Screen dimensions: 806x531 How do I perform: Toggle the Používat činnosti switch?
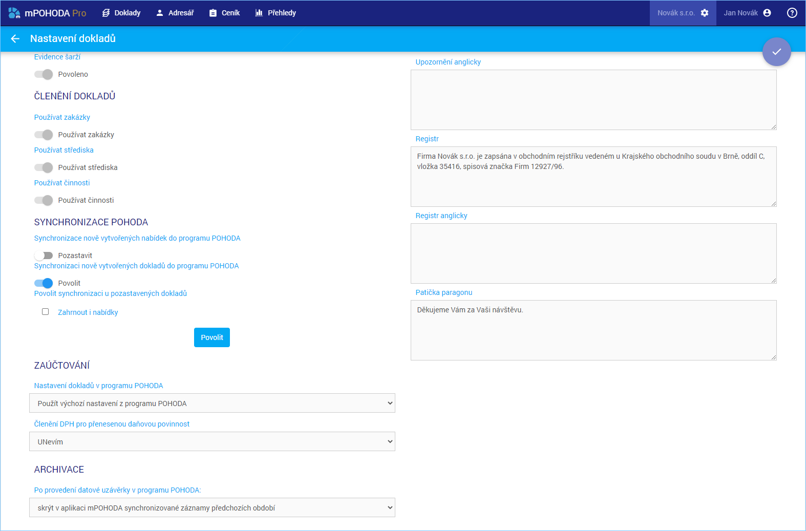(44, 200)
